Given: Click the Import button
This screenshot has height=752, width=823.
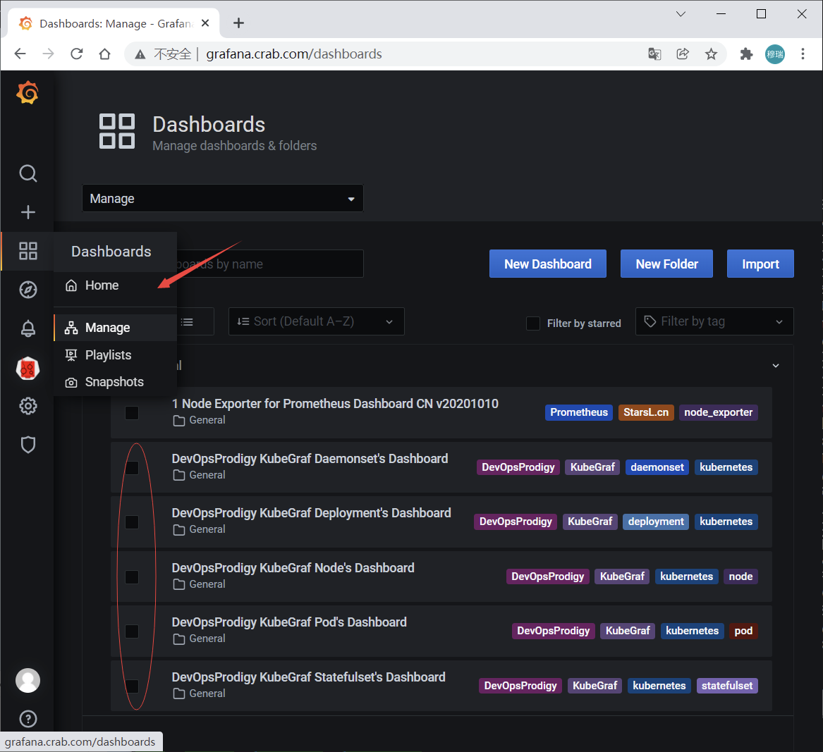Looking at the screenshot, I should [760, 264].
